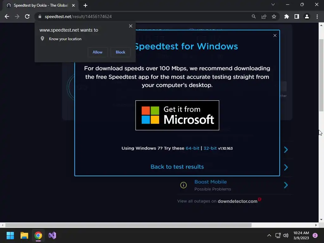
Task: Dismiss the location permission prompt
Action: tap(131, 26)
